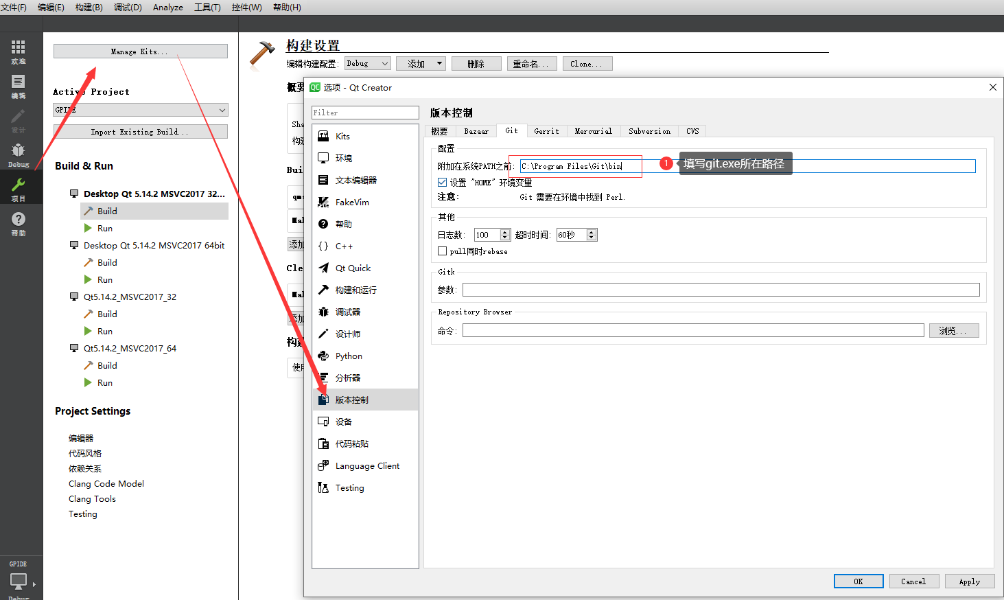This screenshot has height=600, width=1004.
Task: Open the 构建(B) menu
Action: pyautogui.click(x=89, y=7)
